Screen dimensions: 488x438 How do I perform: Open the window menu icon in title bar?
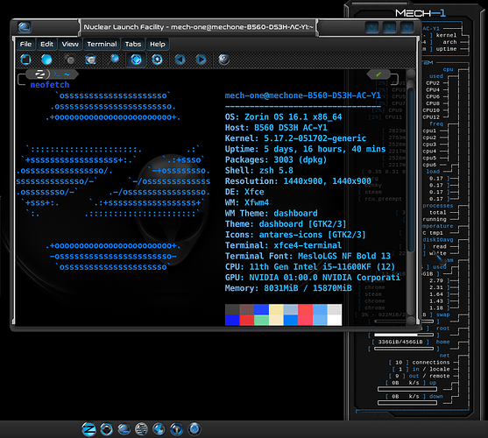25,27
